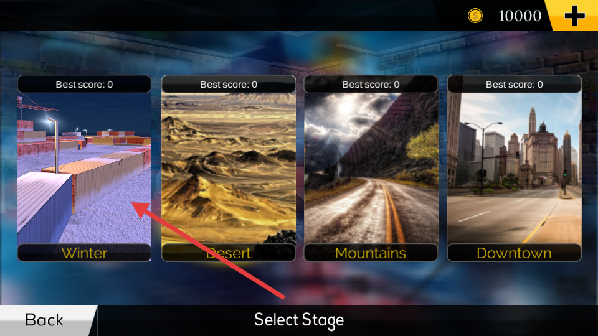Select the Winter stage thumbnail
This screenshot has height=336, width=598.
click(84, 169)
